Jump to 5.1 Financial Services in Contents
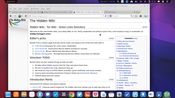 (x=128, y=53)
